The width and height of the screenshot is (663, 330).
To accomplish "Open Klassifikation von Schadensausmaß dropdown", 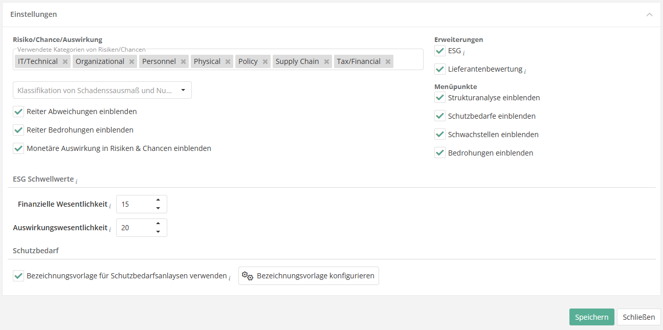I will 102,91.
